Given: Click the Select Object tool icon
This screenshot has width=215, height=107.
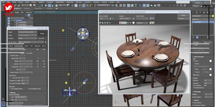Looking at the screenshot, I should pyautogui.click(x=31, y=5).
